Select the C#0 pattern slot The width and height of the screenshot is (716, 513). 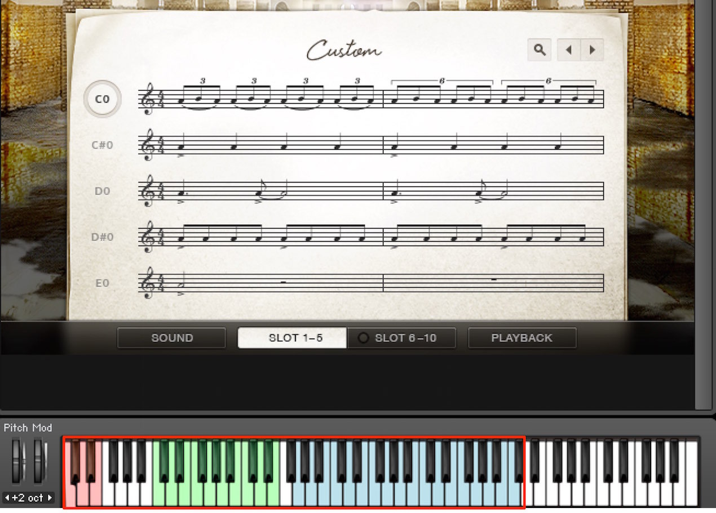tap(102, 145)
